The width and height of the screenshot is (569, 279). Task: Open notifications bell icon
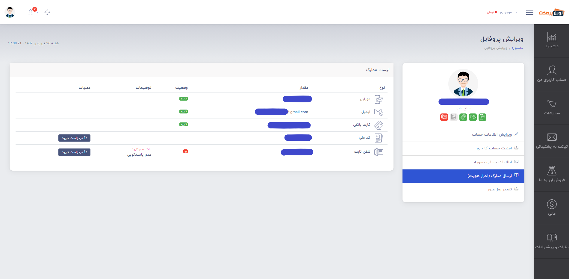pos(31,12)
